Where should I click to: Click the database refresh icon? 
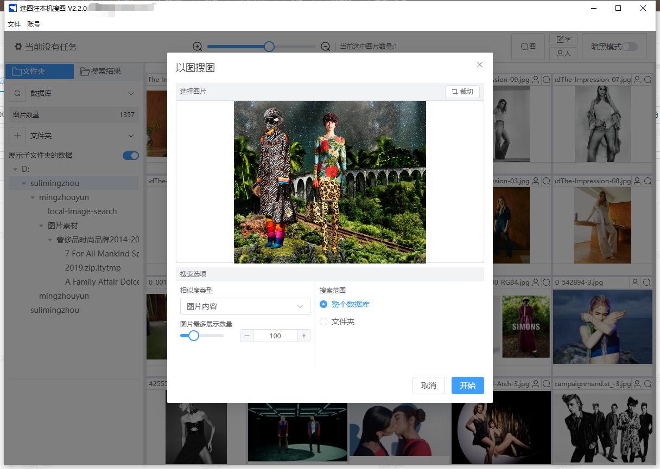[17, 93]
